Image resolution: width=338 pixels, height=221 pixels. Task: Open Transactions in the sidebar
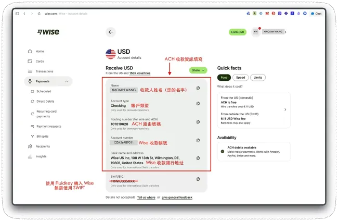tap(44, 71)
